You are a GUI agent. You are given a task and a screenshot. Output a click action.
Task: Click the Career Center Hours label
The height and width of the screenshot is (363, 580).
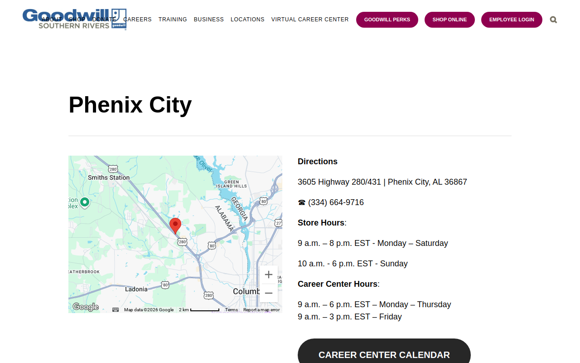click(338, 284)
